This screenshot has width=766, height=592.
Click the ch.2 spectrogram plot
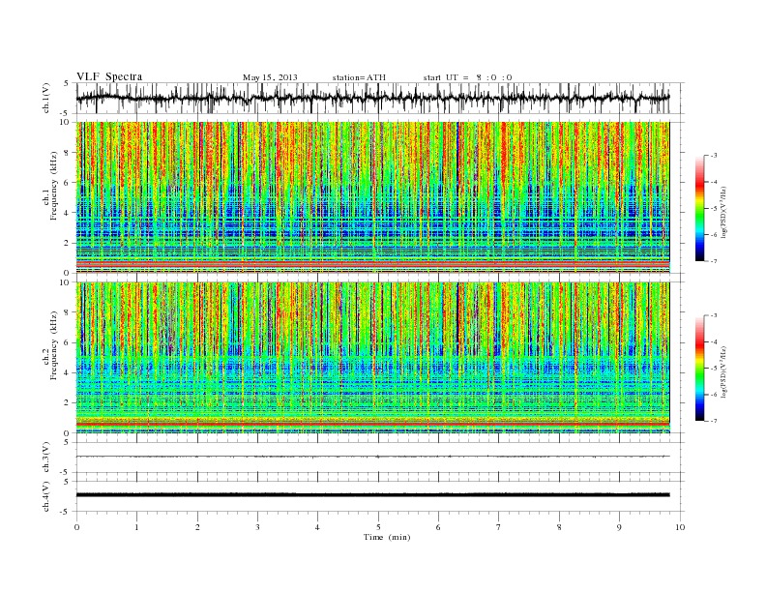pyautogui.click(x=372, y=358)
